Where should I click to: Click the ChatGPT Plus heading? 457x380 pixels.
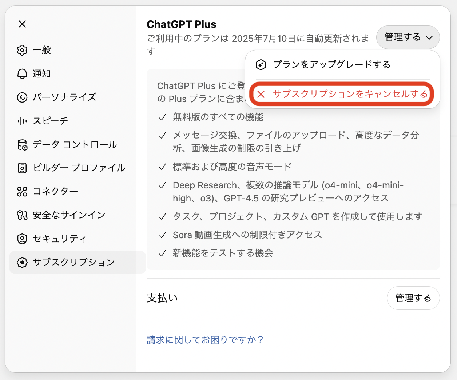182,24
